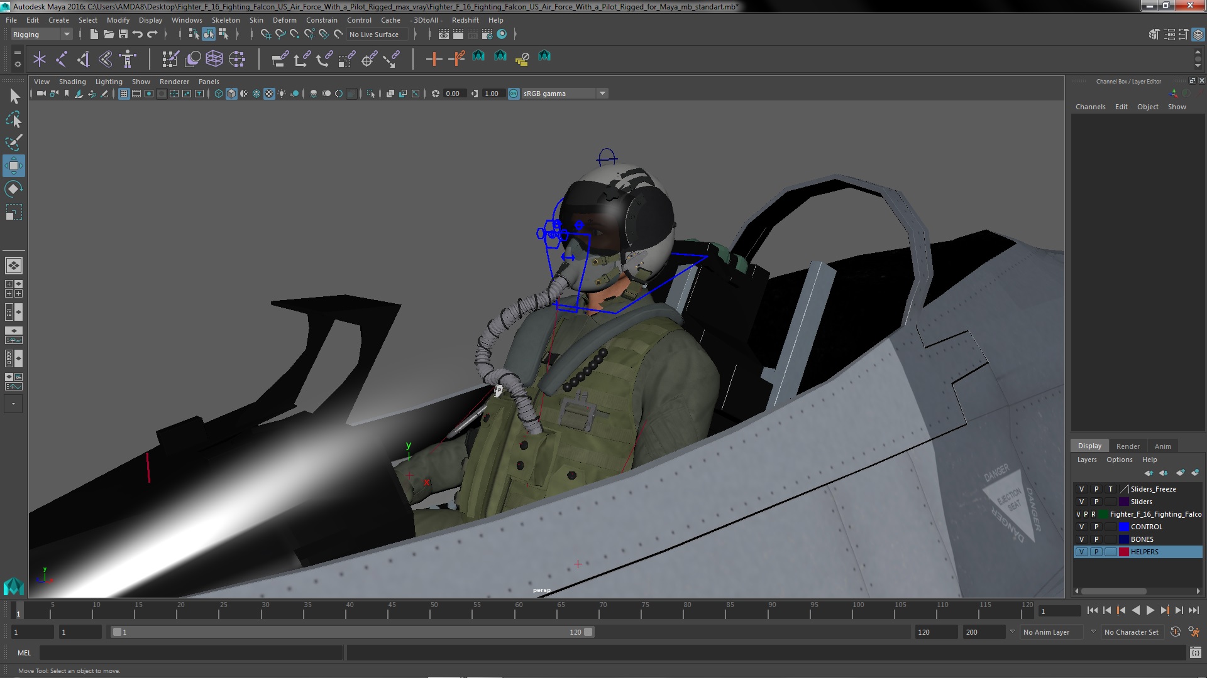Expand status line section before No Live Surface
This screenshot has height=678, width=1207.
[x=251, y=35]
